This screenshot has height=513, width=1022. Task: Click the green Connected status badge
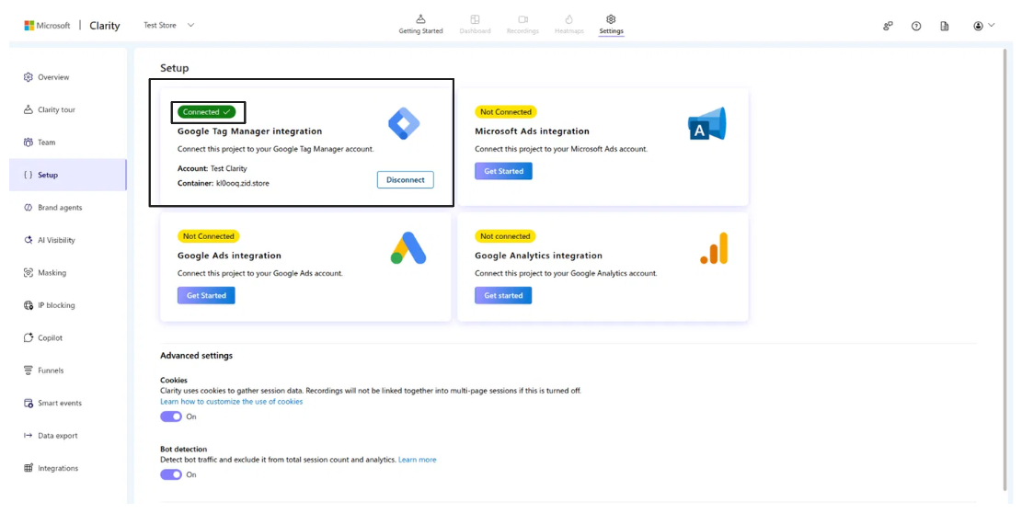[x=207, y=112]
